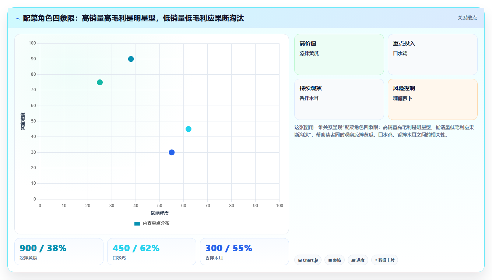The height and width of the screenshot is (280, 492).
Task: Click the Chart.js tag chip
Action: click(308, 260)
